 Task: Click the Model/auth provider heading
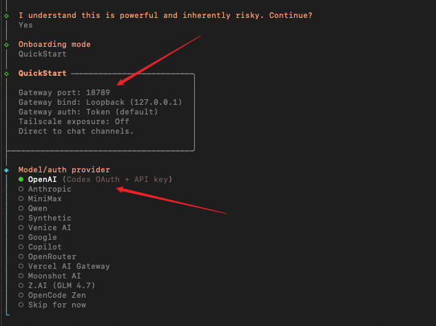point(64,170)
